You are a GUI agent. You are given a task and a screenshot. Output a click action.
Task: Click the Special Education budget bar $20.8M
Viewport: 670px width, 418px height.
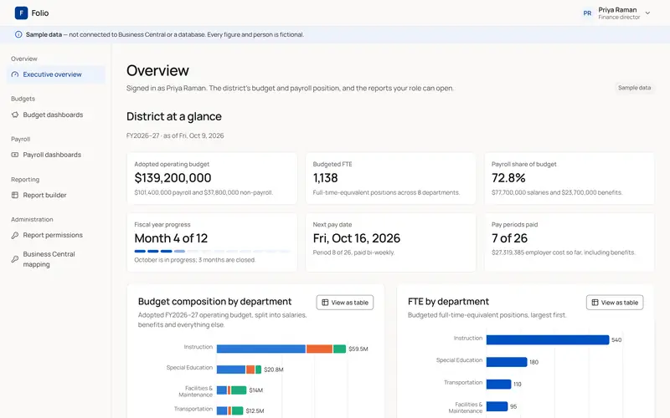pos(239,370)
